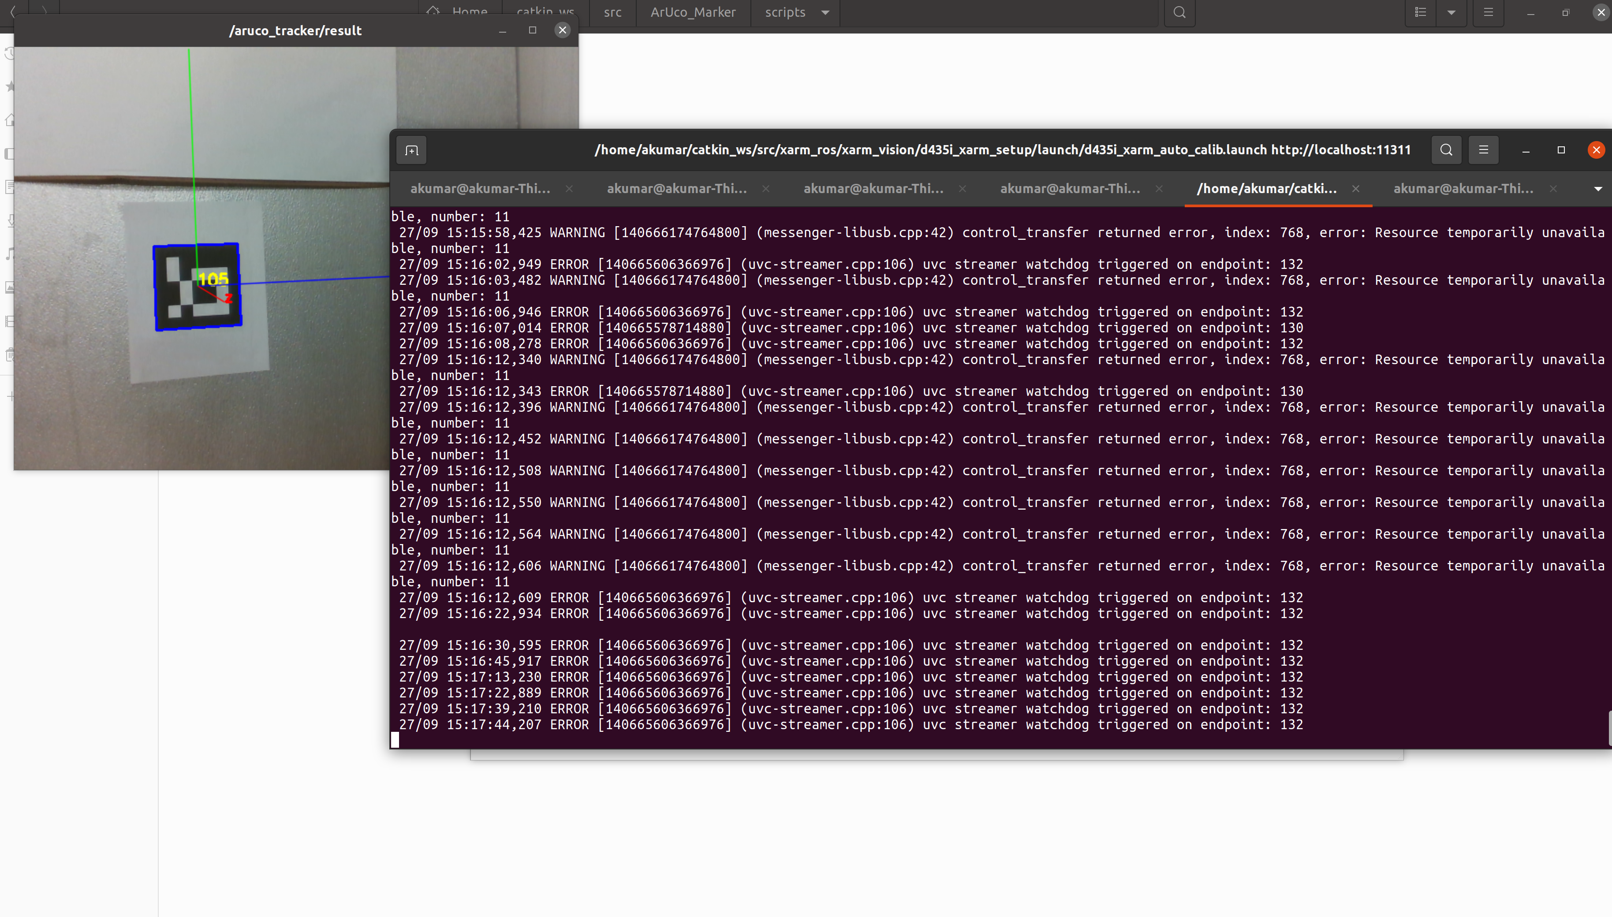The height and width of the screenshot is (917, 1612).
Task: Click the detected ArUco marker 105 in image
Action: [x=198, y=287]
